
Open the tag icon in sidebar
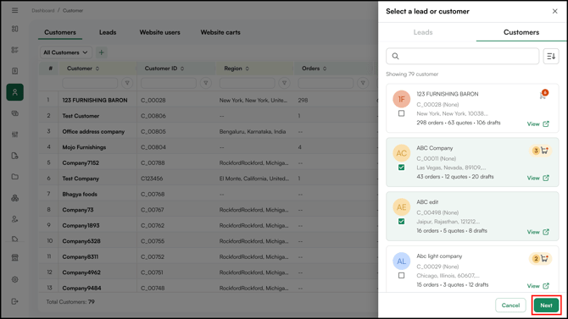point(15,239)
